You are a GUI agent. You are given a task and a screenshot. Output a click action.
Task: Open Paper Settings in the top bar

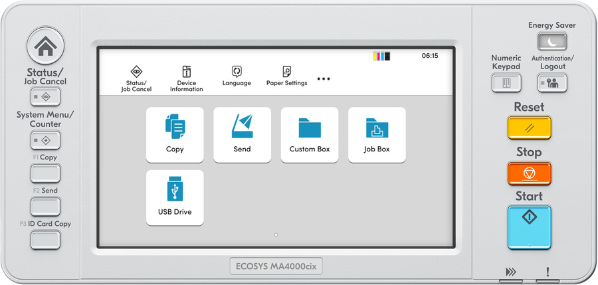point(286,76)
